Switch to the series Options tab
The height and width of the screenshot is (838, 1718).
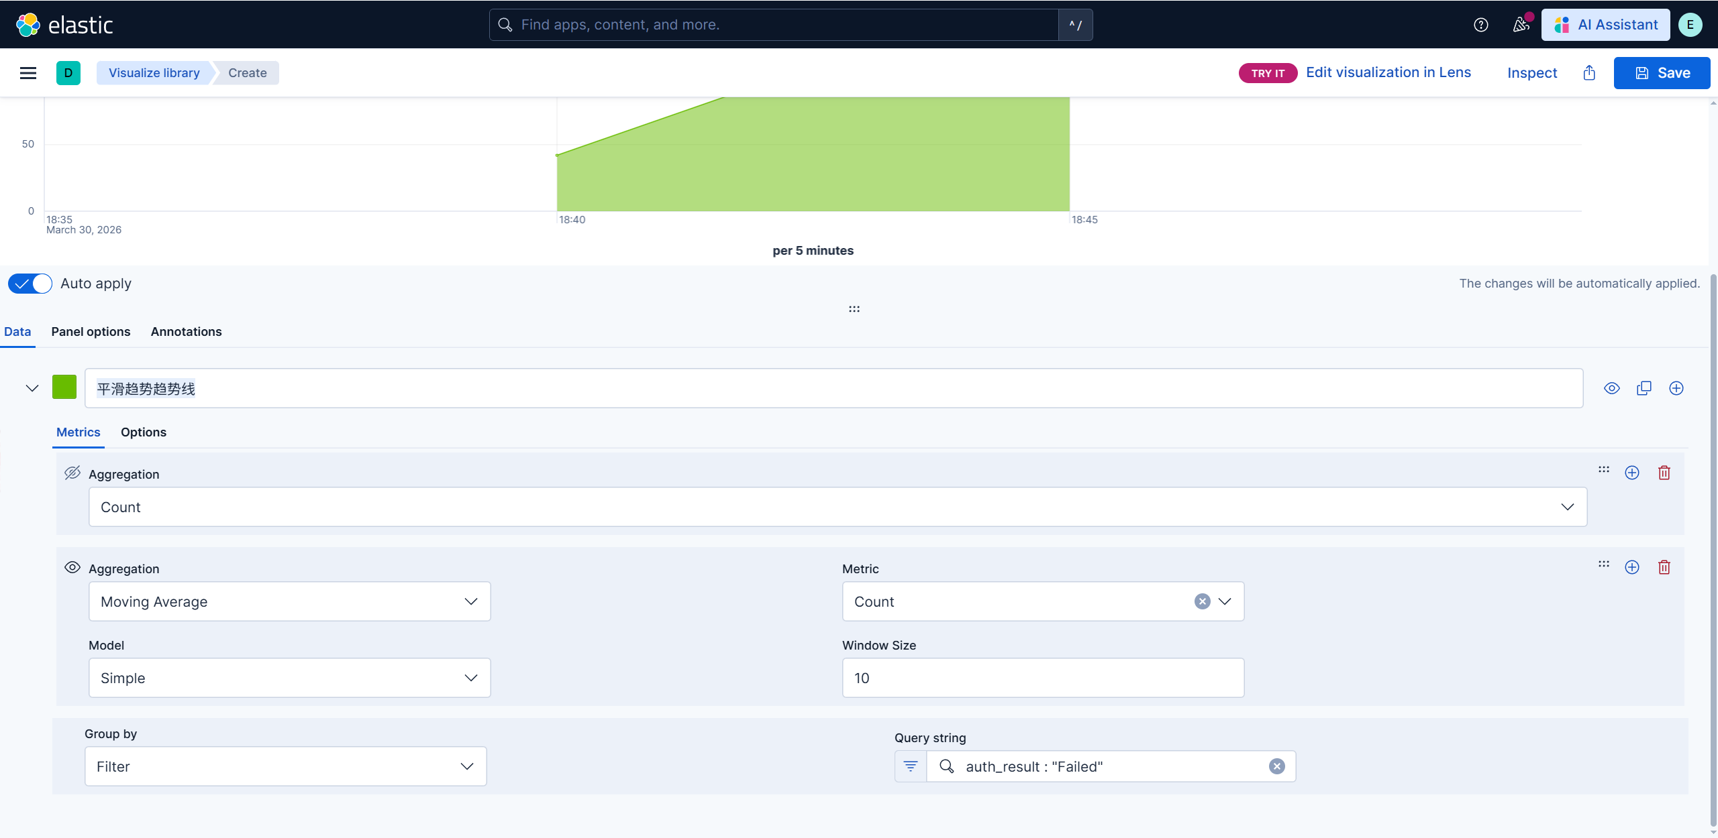(x=144, y=432)
